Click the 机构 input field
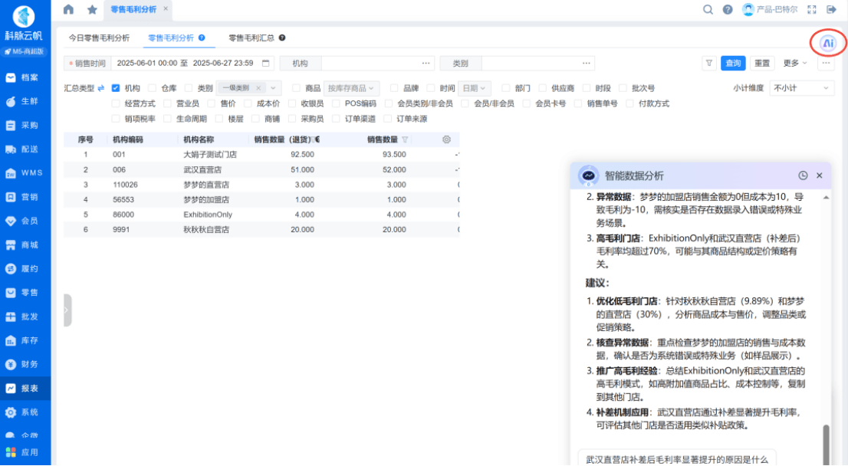This screenshot has height=466, width=848. pos(370,64)
